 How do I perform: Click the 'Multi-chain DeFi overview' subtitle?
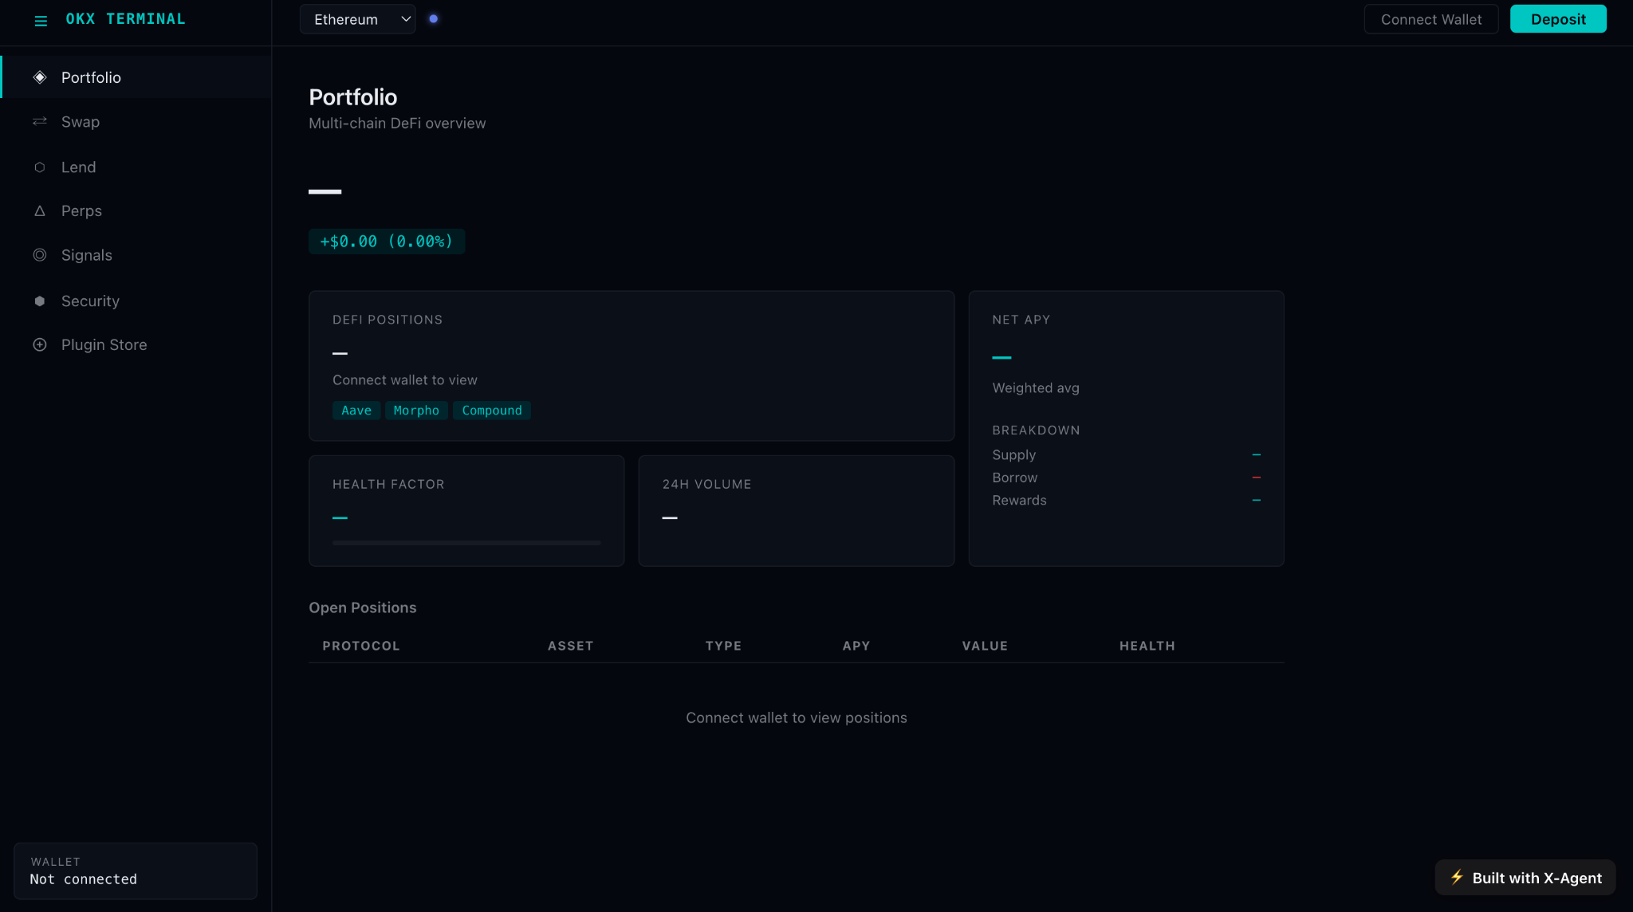click(x=397, y=124)
